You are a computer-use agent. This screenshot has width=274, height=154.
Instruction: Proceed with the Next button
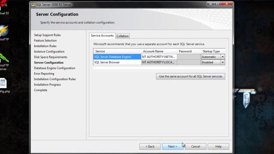pyautogui.click(x=173, y=146)
